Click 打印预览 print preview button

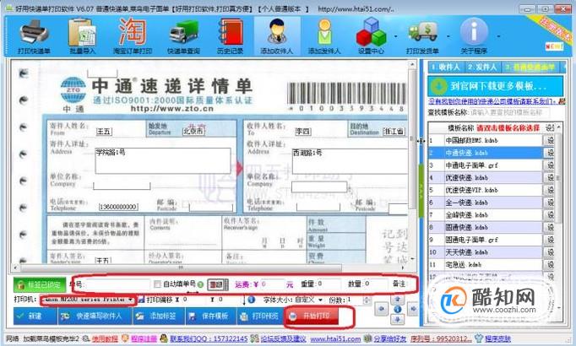[260, 316]
